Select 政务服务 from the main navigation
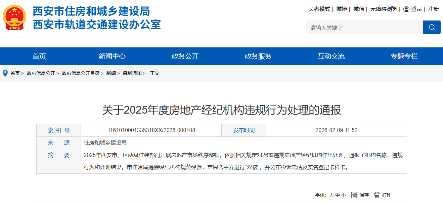This screenshot has height=203, width=443. 258,56
